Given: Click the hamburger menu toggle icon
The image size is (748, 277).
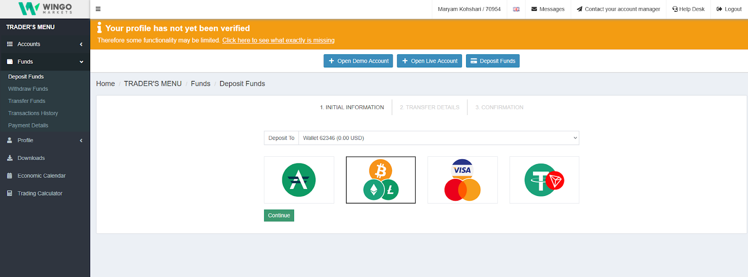Looking at the screenshot, I should (x=98, y=9).
